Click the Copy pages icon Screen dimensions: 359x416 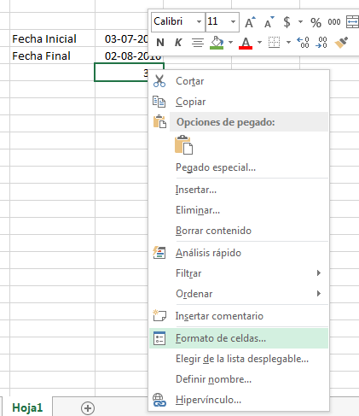[159, 102]
